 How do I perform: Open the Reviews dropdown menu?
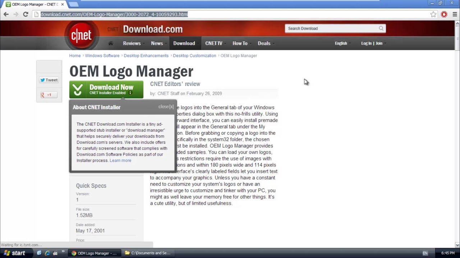(x=133, y=43)
